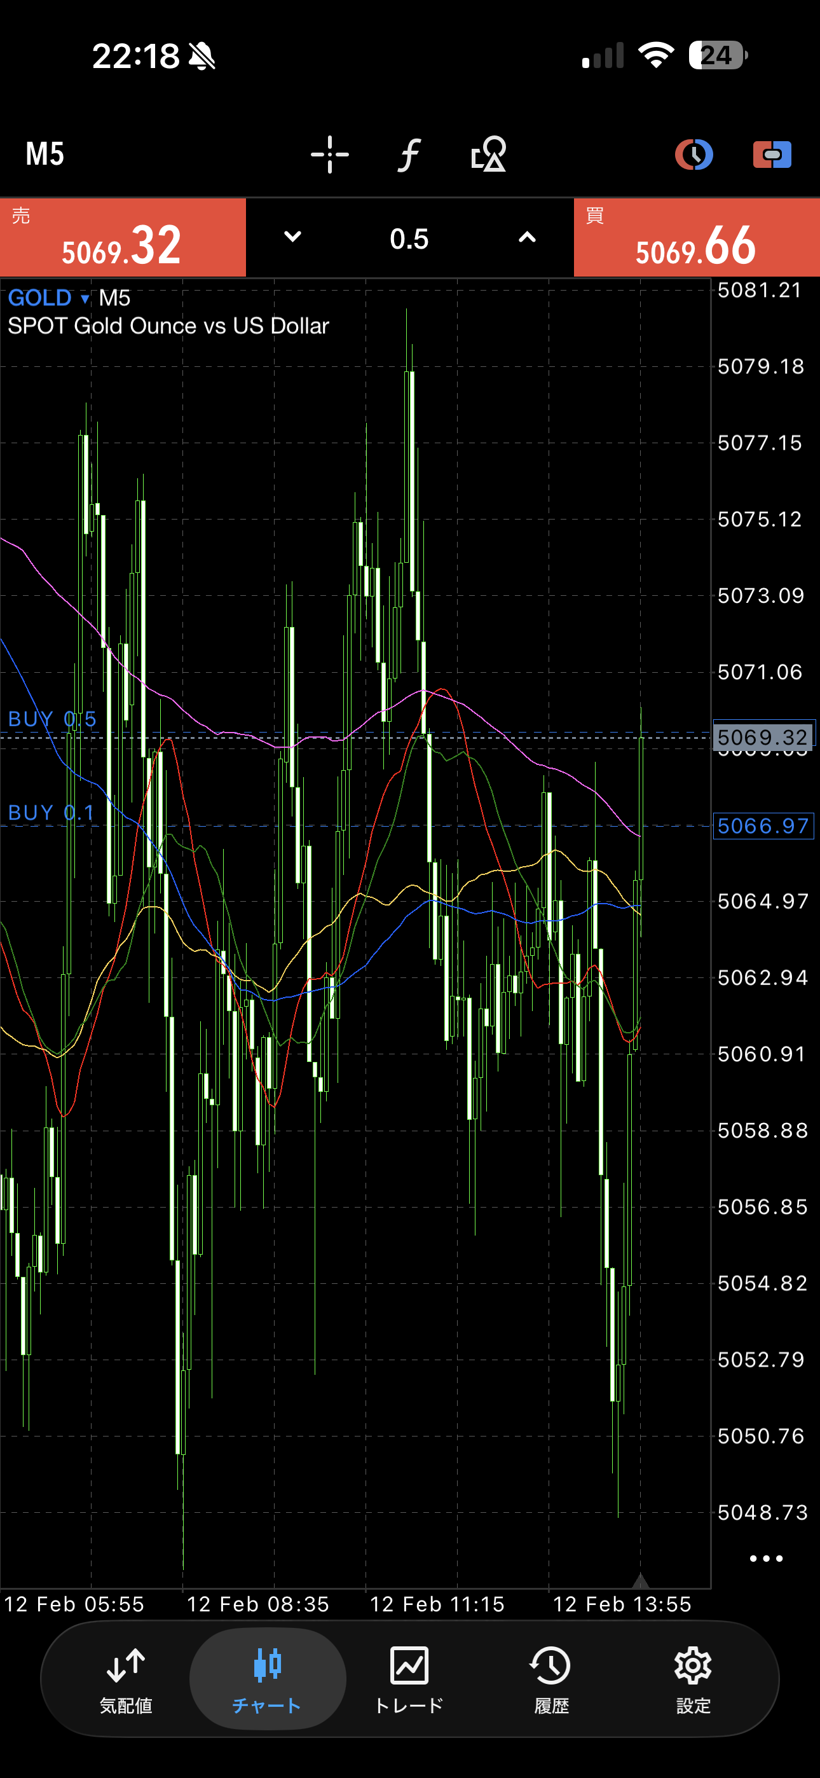Tap the crosshair tool icon

tap(329, 154)
